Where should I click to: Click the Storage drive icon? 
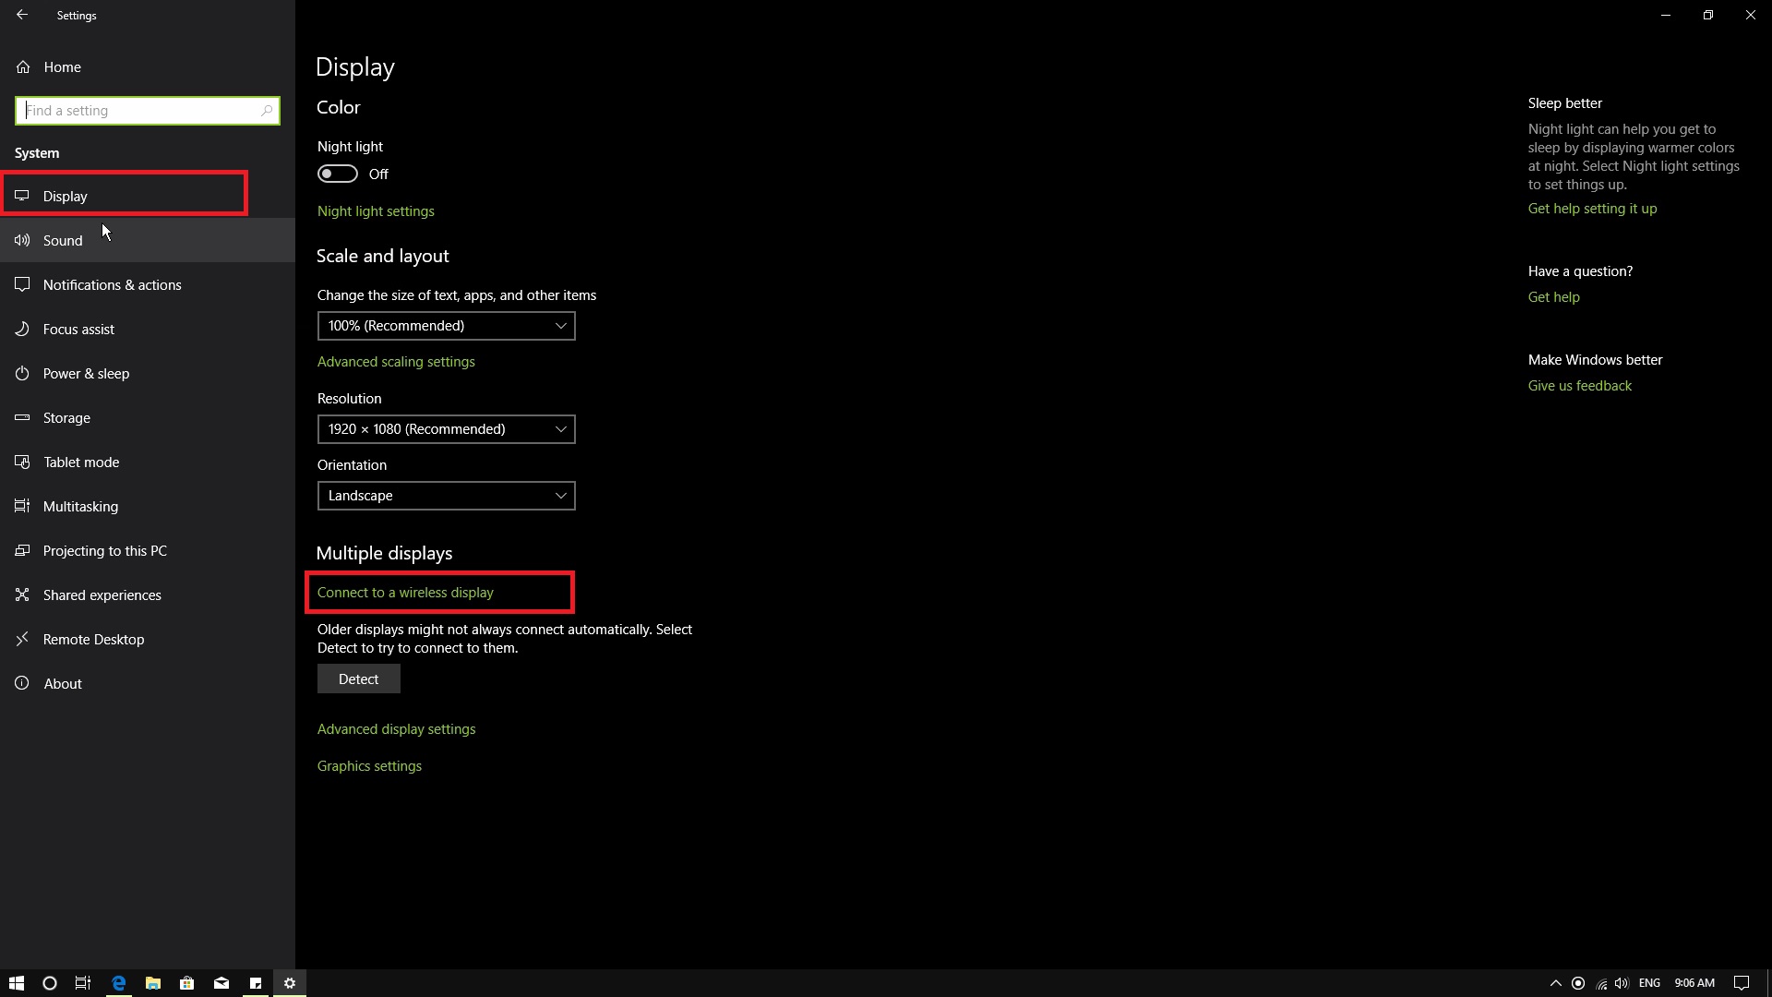pos(23,418)
